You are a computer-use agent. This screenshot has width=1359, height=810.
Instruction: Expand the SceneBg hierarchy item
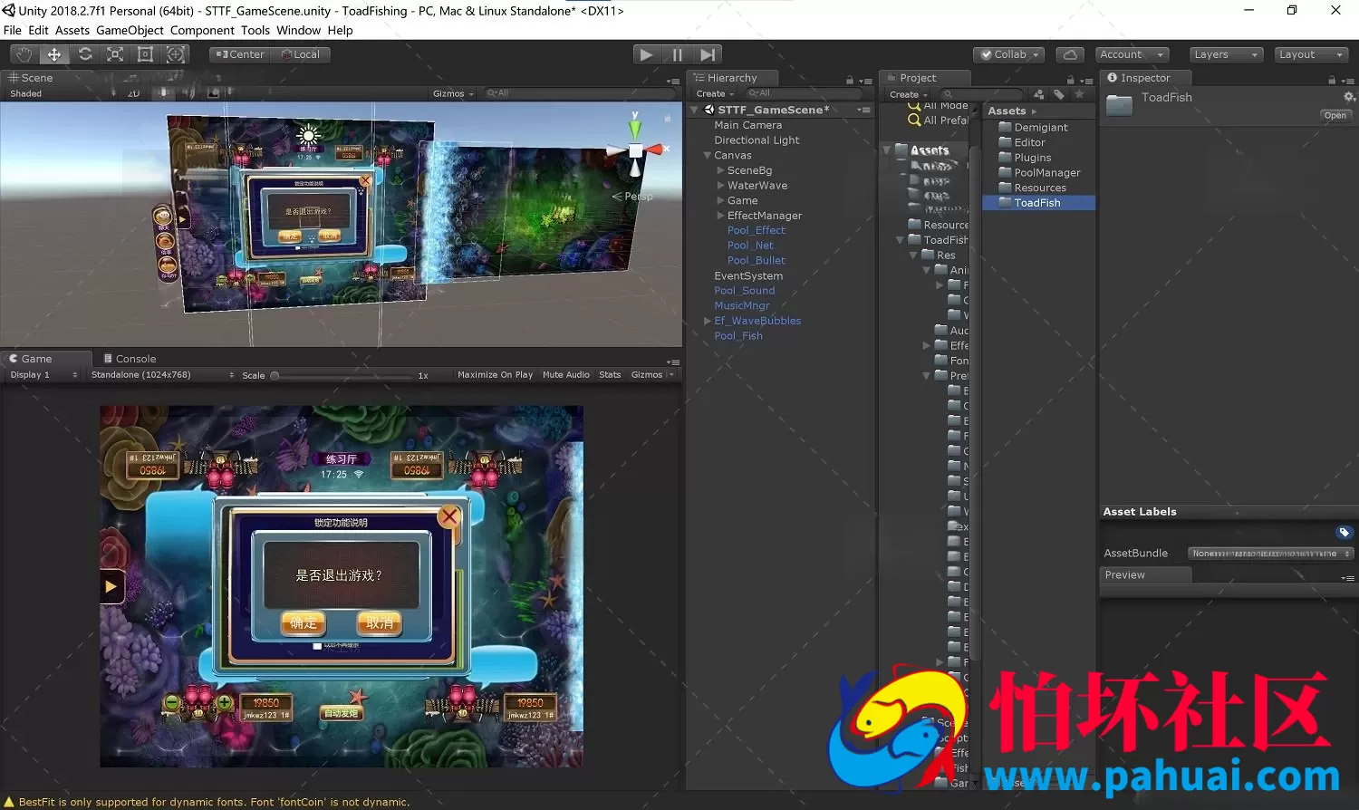720,170
